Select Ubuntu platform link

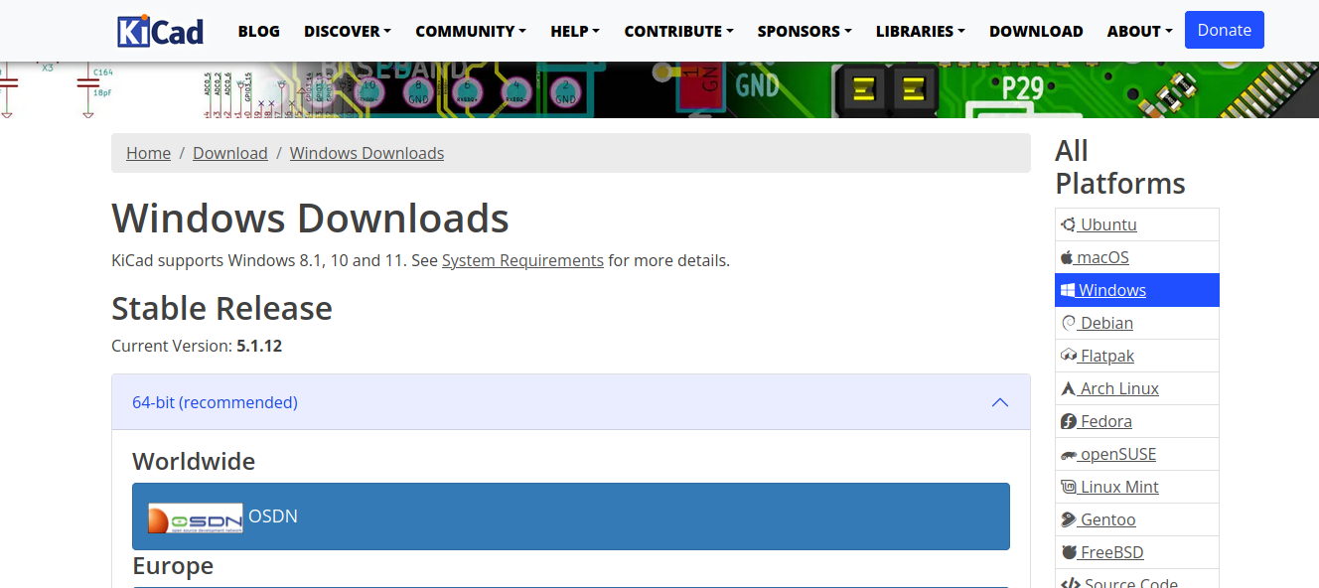1108,224
